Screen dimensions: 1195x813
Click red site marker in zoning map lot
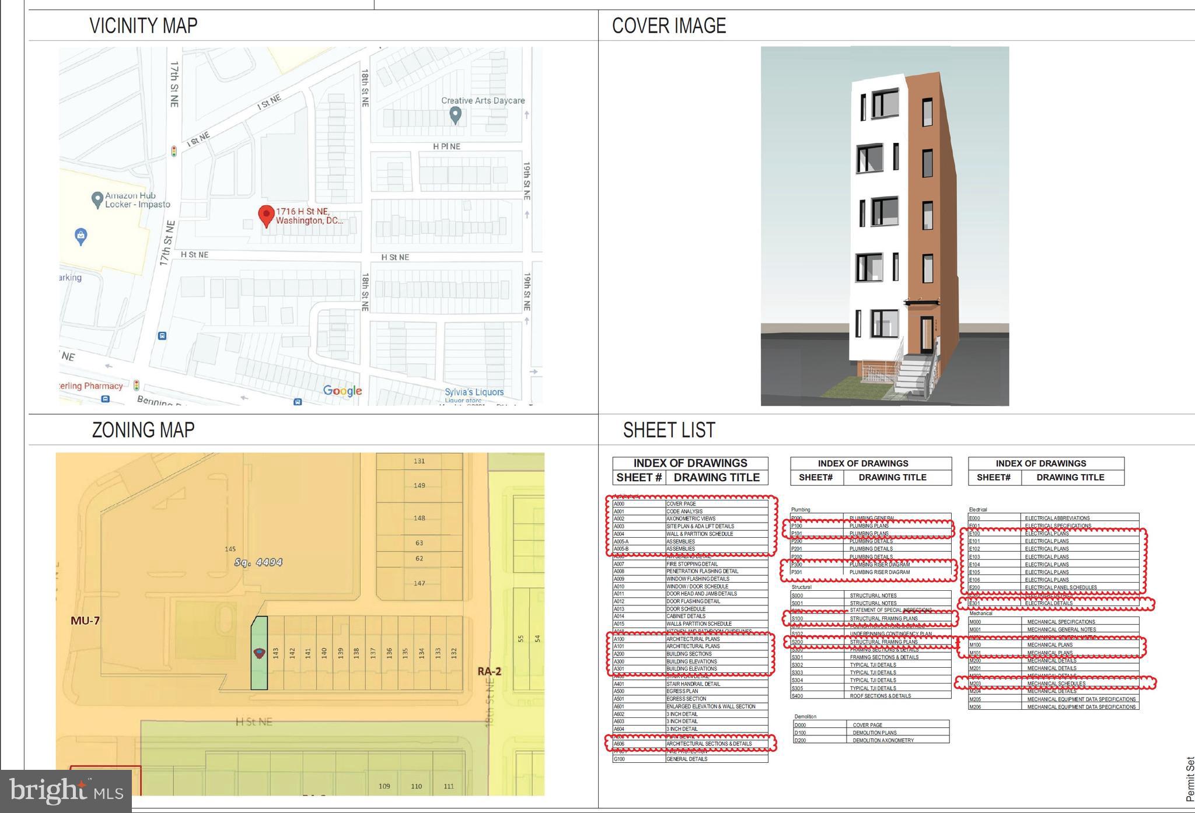click(259, 653)
